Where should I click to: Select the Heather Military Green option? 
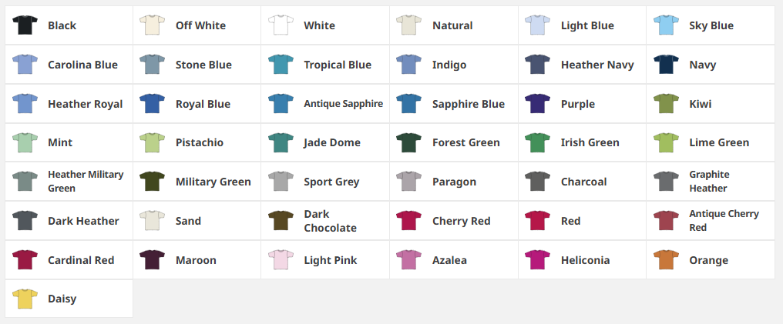click(69, 182)
